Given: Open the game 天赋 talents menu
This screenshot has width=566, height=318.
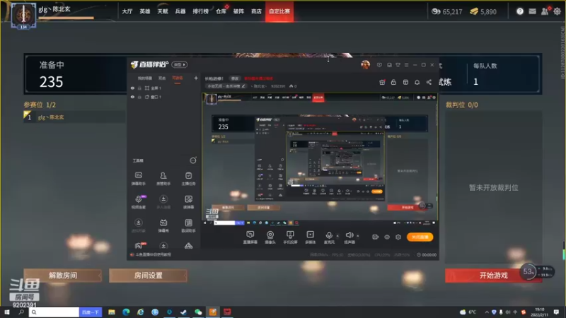Looking at the screenshot, I should pyautogui.click(x=163, y=11).
